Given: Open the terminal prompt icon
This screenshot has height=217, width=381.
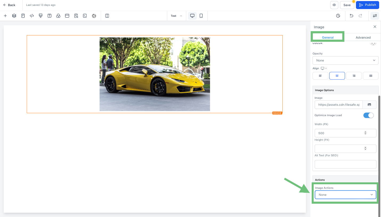Looking at the screenshot, I should coord(85,16).
